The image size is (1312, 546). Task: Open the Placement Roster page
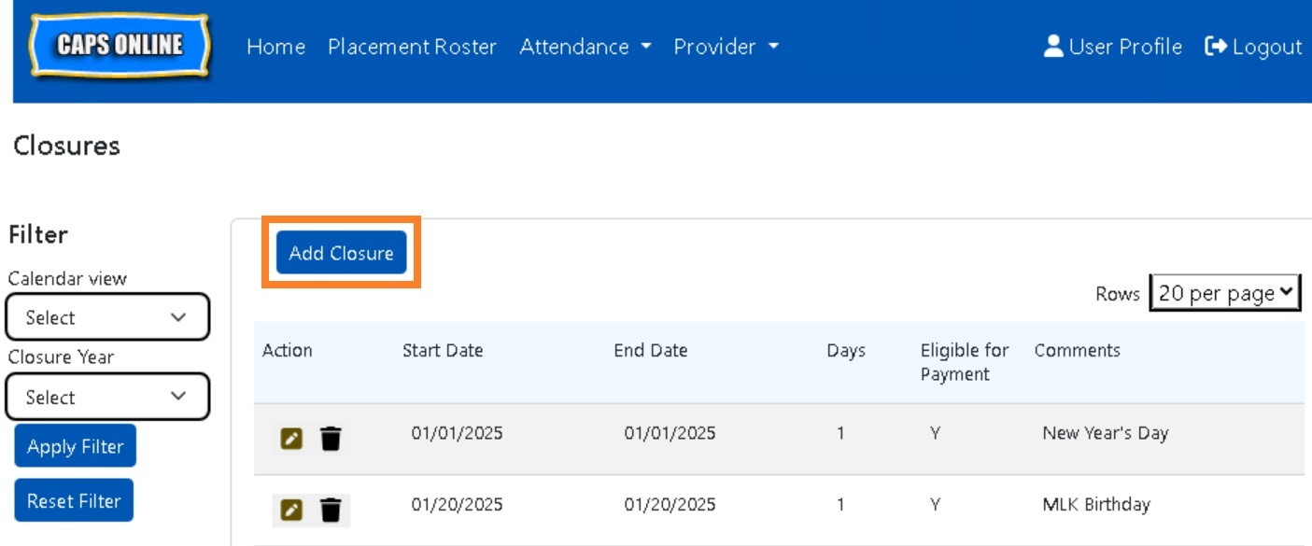412,47
